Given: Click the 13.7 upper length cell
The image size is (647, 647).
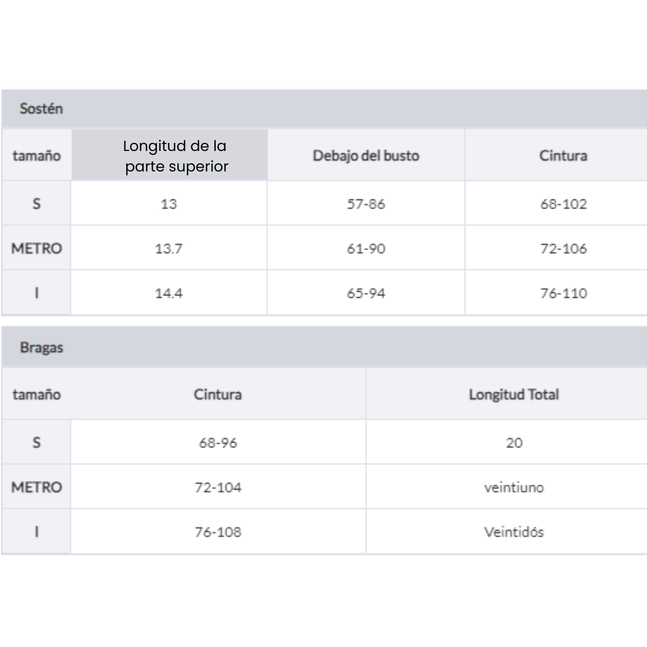Looking at the screenshot, I should [168, 249].
